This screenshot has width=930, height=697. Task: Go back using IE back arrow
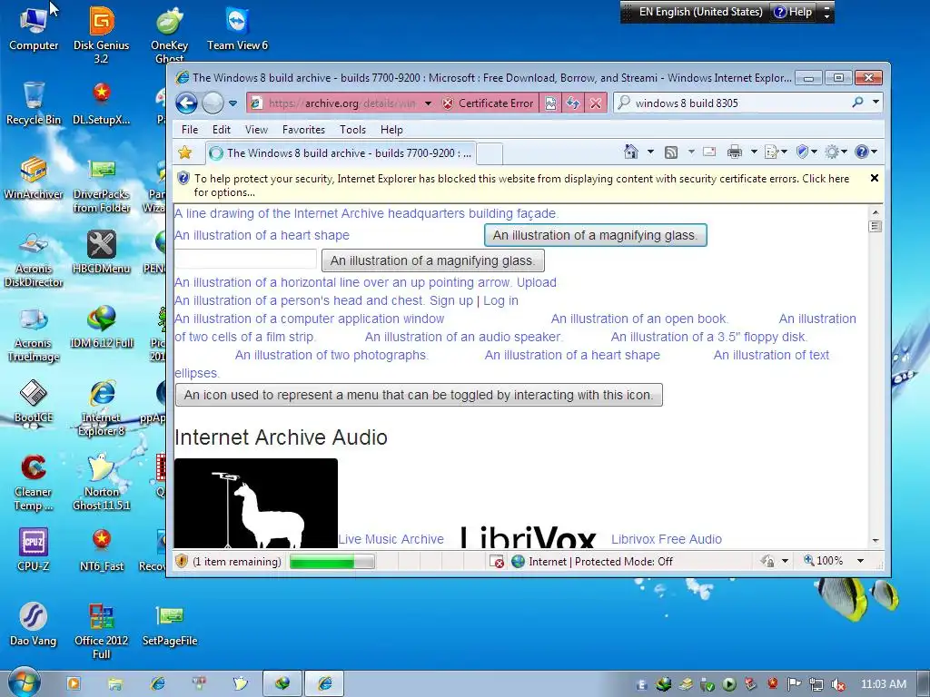pos(186,103)
